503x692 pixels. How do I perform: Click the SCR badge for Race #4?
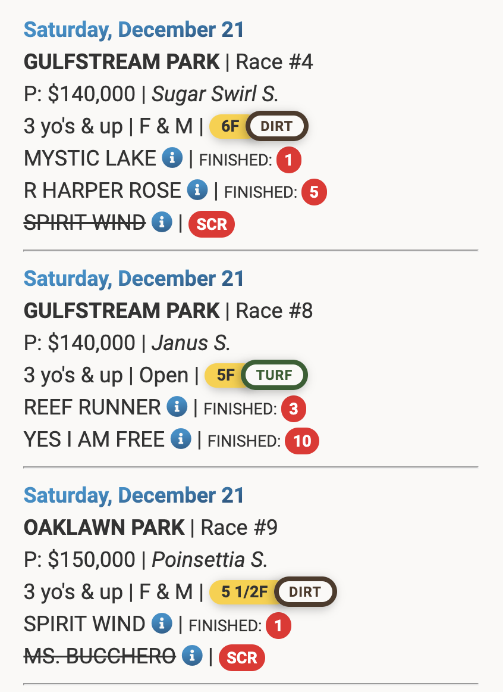tap(212, 224)
